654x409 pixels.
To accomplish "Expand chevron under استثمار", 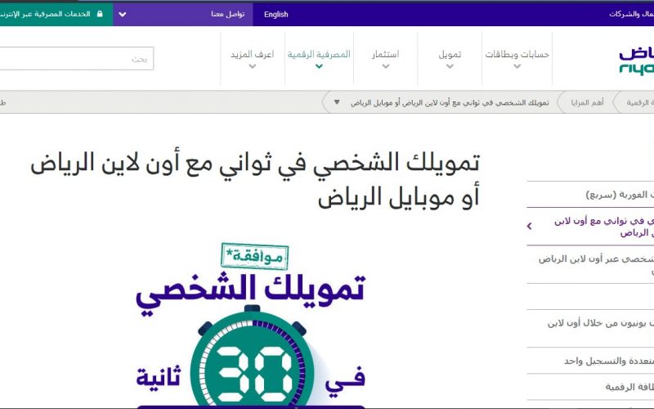I will (x=386, y=66).
